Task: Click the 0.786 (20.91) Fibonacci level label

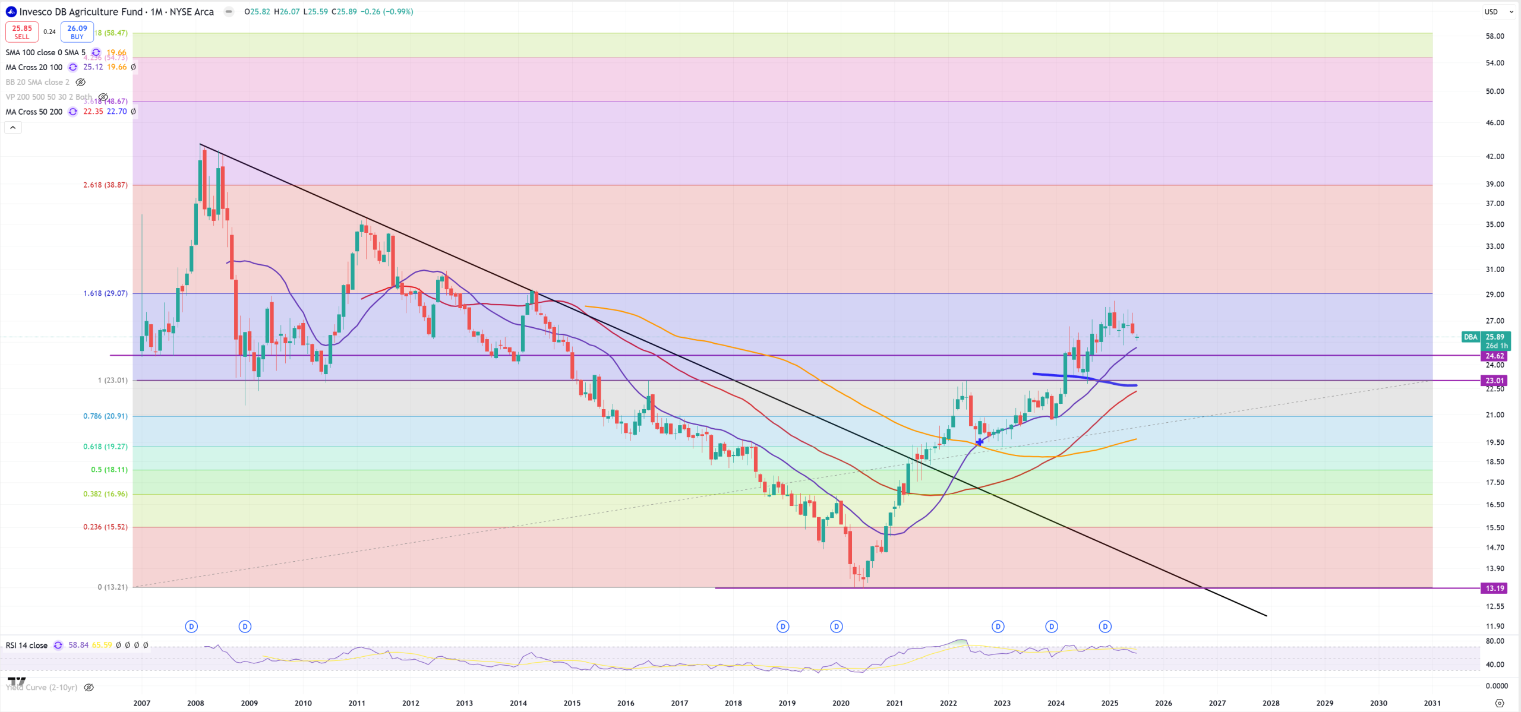Action: [105, 416]
